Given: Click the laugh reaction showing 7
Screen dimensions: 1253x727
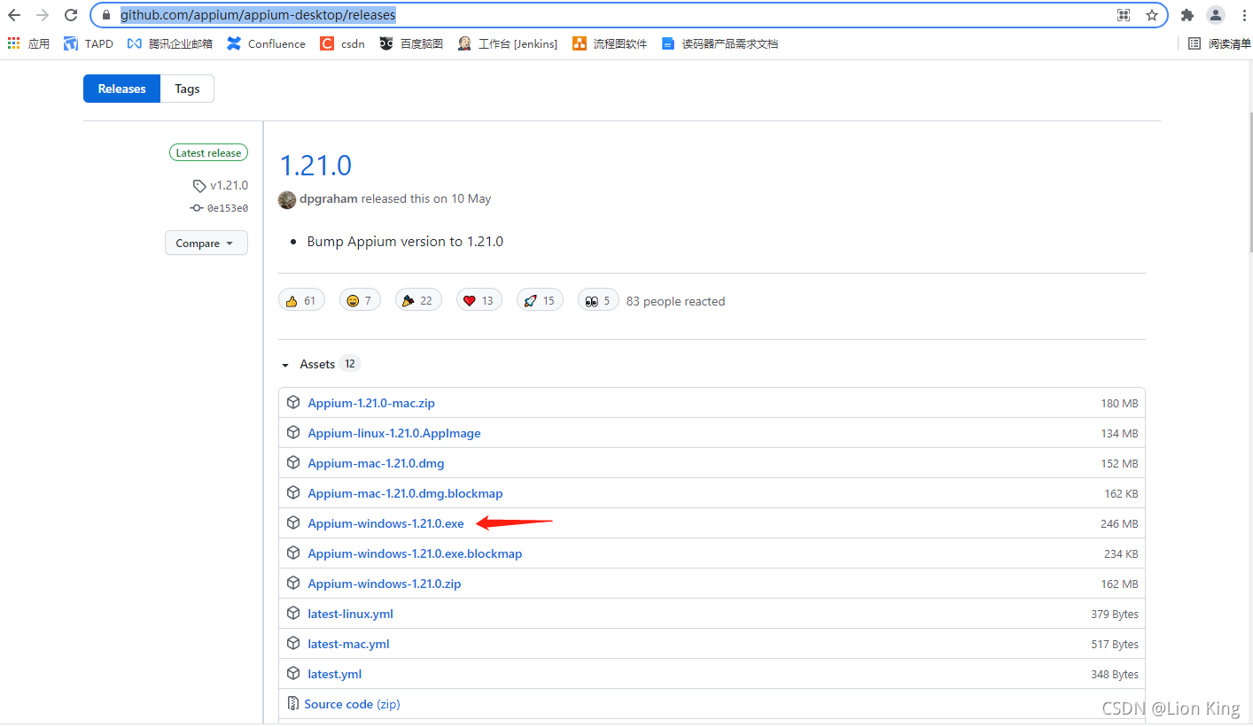Looking at the screenshot, I should [360, 300].
